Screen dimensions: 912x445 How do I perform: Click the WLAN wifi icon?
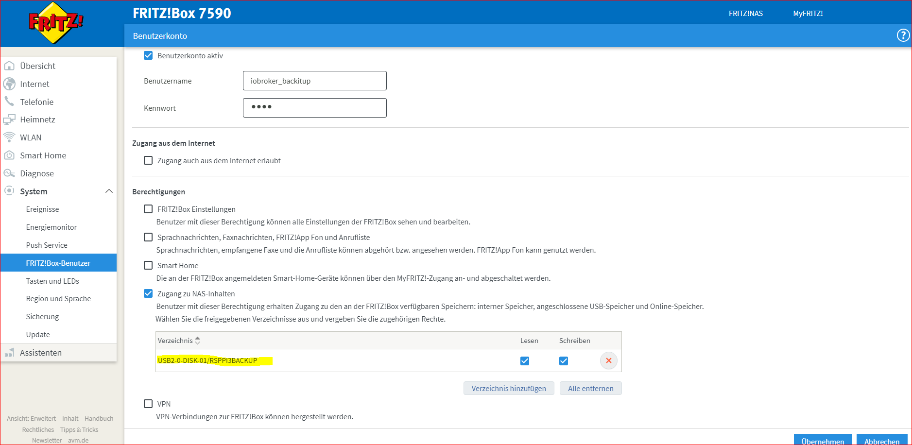coord(9,137)
